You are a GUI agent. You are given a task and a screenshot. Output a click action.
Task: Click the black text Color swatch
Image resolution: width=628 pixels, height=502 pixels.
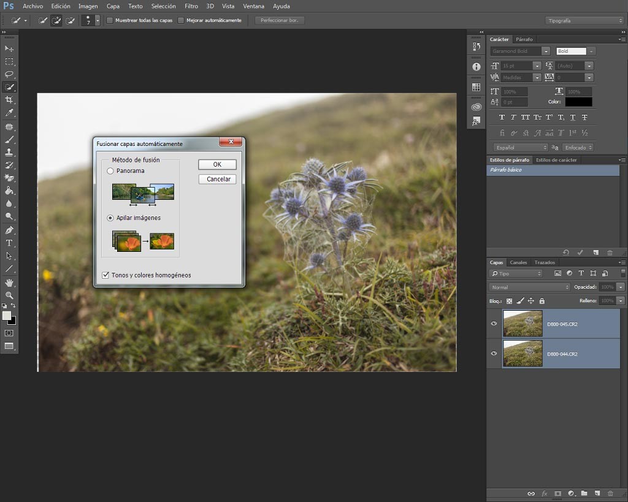click(x=578, y=102)
